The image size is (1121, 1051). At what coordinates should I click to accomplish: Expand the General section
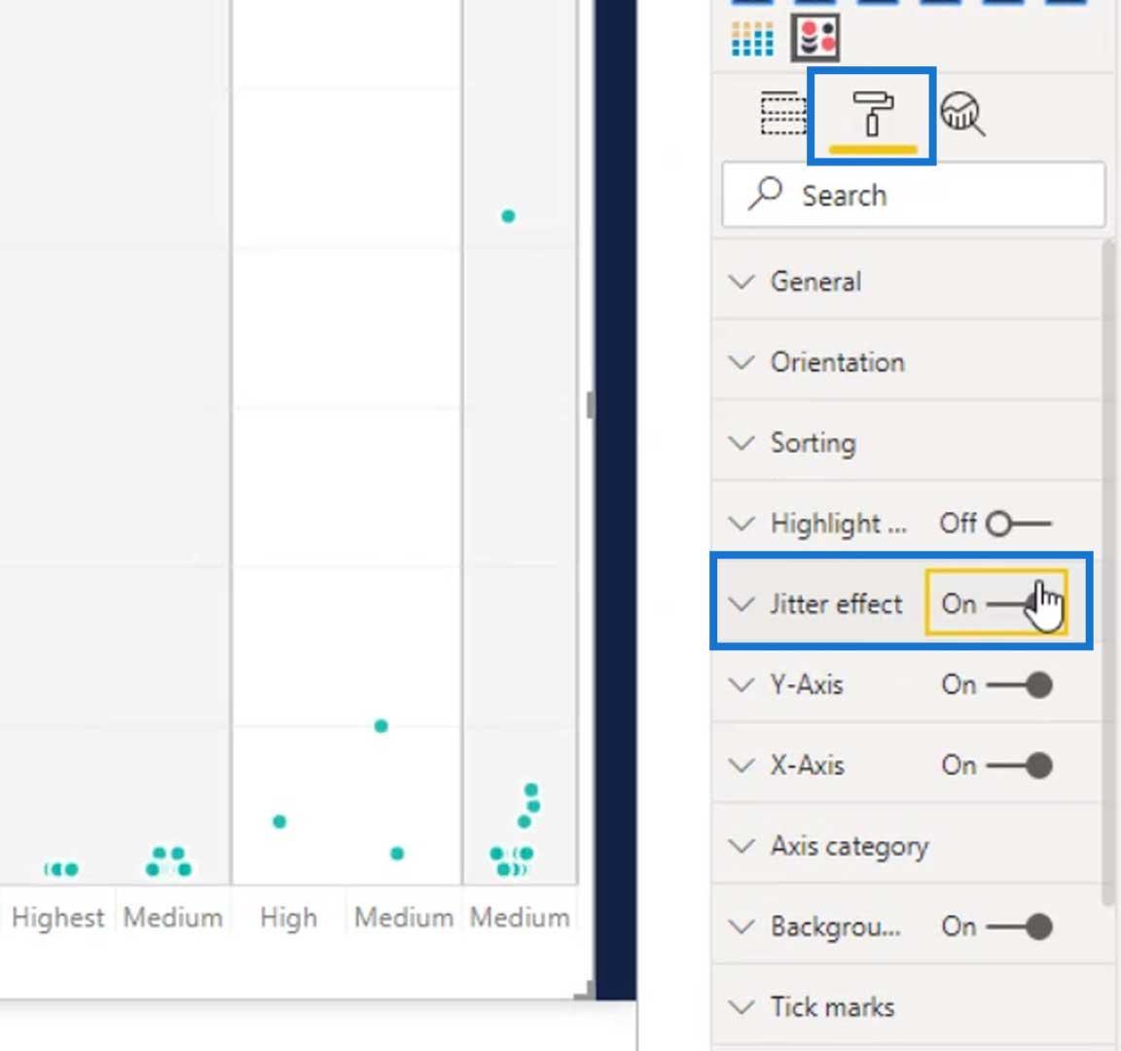click(x=815, y=282)
